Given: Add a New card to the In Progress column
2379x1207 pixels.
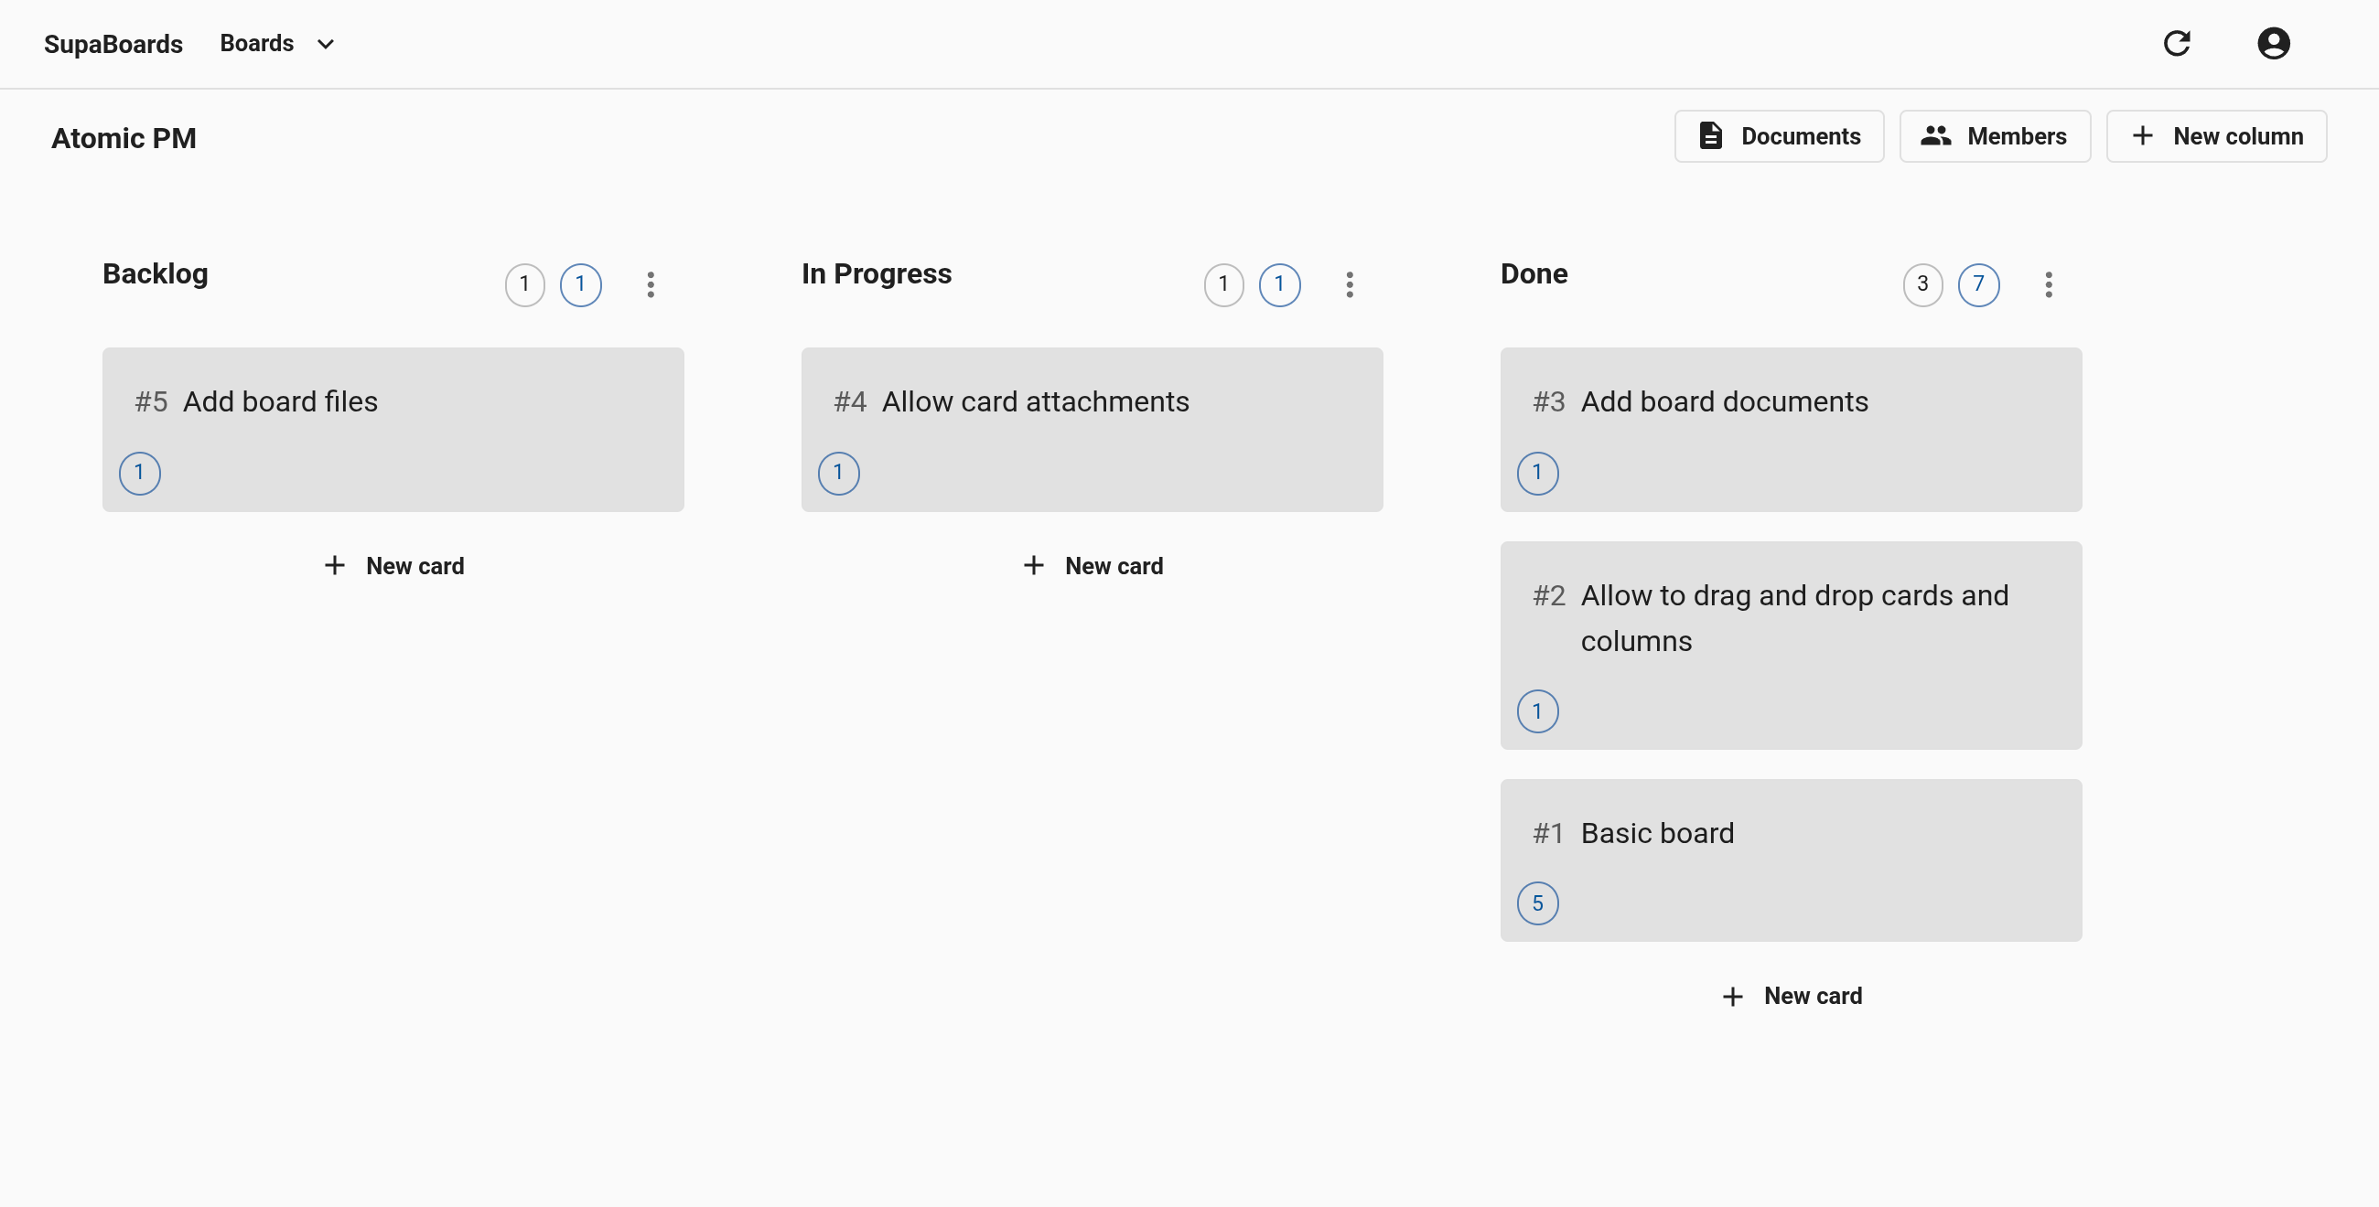Looking at the screenshot, I should (1092, 566).
